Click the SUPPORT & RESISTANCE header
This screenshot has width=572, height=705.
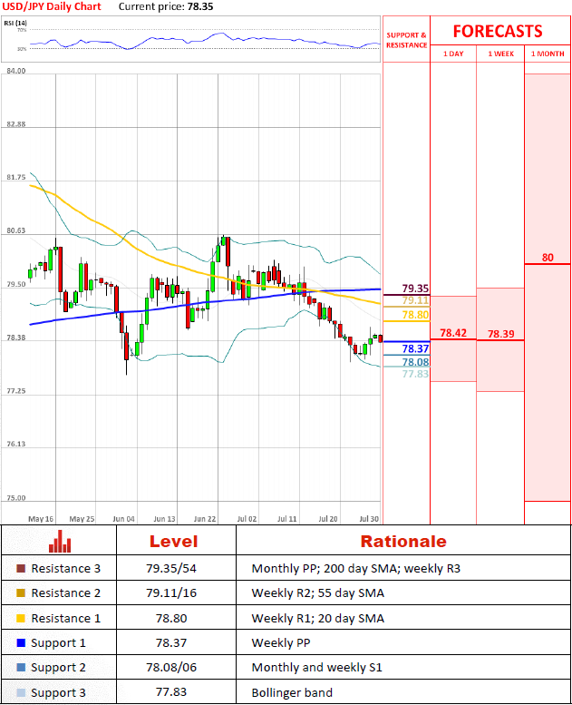[407, 40]
